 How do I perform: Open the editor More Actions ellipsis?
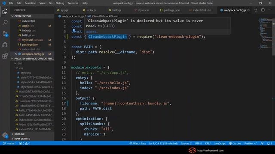coord(269,10)
